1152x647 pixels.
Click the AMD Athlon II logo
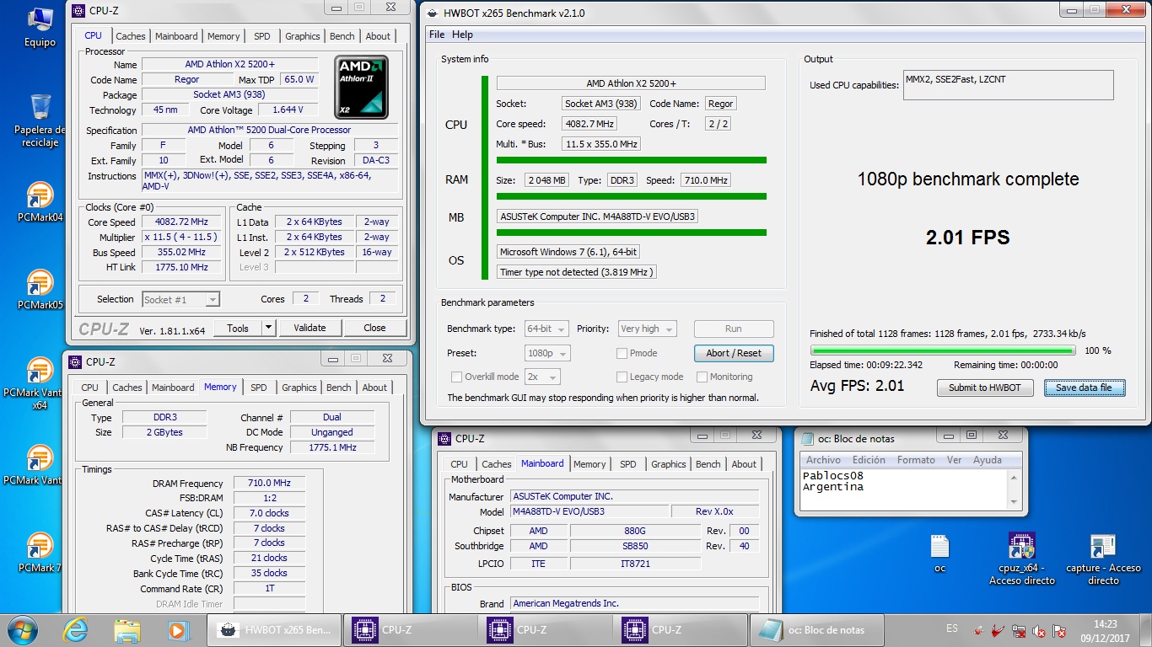pos(361,88)
